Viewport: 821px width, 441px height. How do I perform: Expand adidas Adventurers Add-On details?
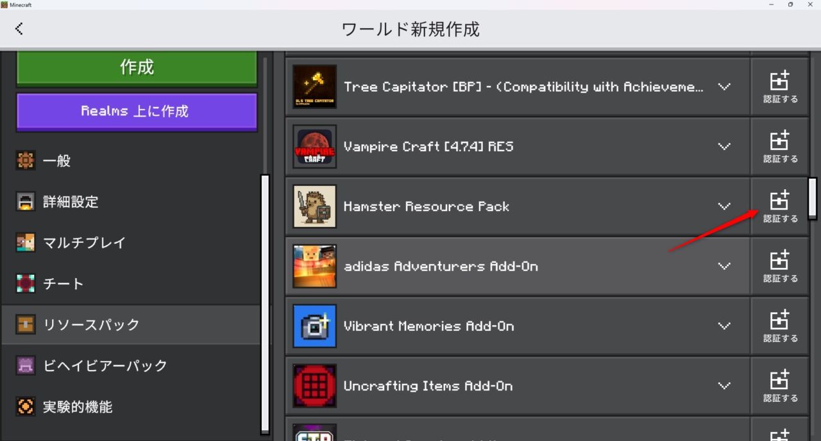point(724,266)
